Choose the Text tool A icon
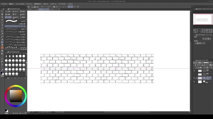This screenshot has height=119, width=213. (2, 64)
